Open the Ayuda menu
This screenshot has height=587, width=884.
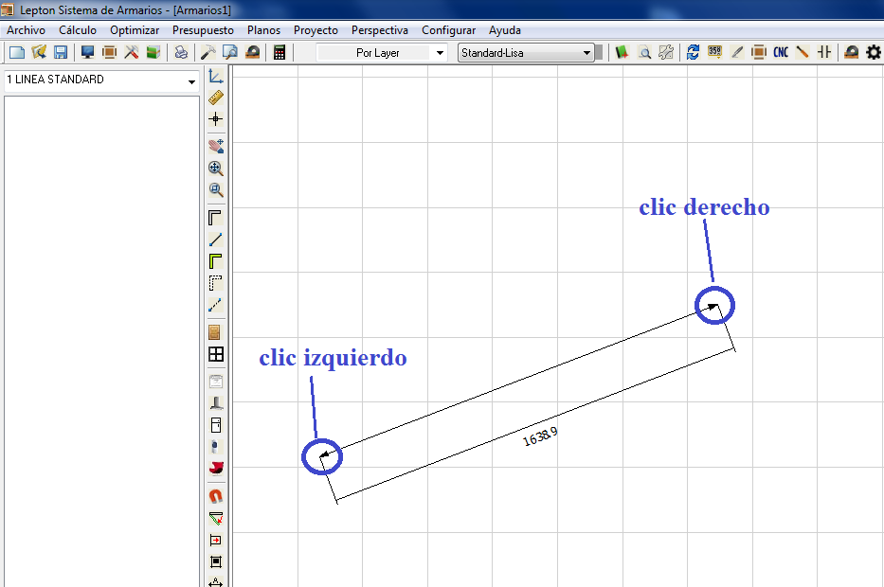pos(505,30)
